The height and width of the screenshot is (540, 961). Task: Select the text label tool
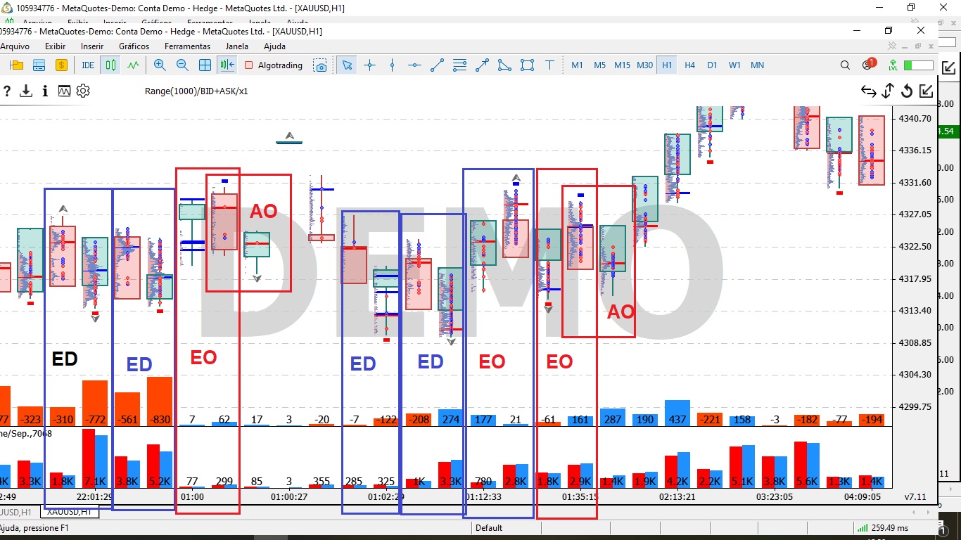pyautogui.click(x=550, y=65)
